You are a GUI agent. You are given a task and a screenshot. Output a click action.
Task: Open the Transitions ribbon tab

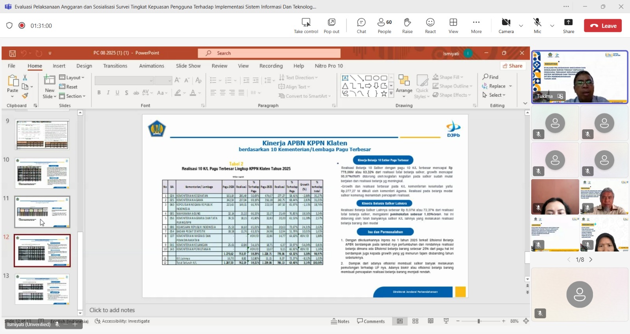coord(115,66)
